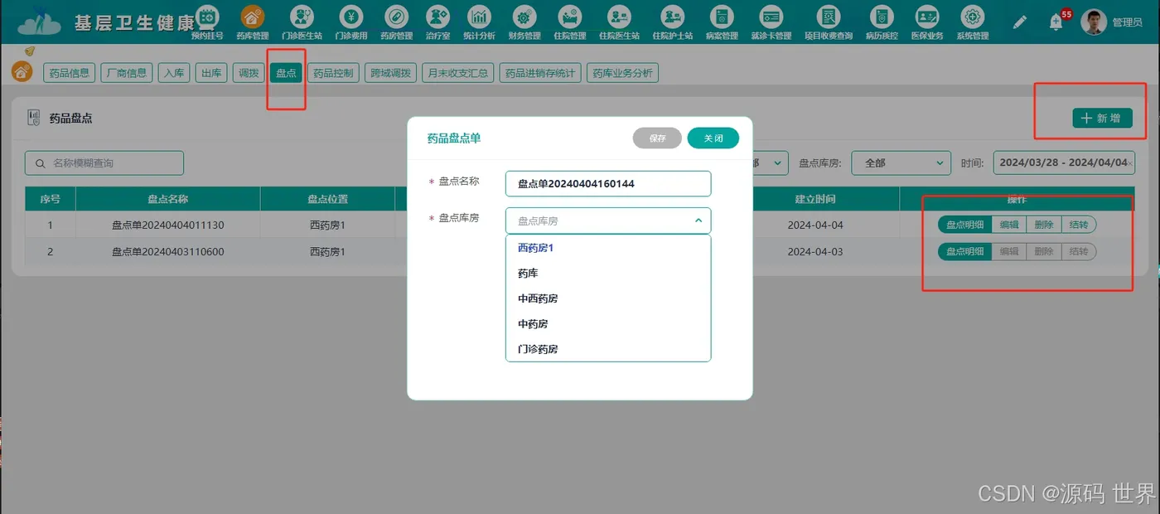1160x514 pixels.
Task: Open the 系统管理 gear icon
Action: (972, 17)
